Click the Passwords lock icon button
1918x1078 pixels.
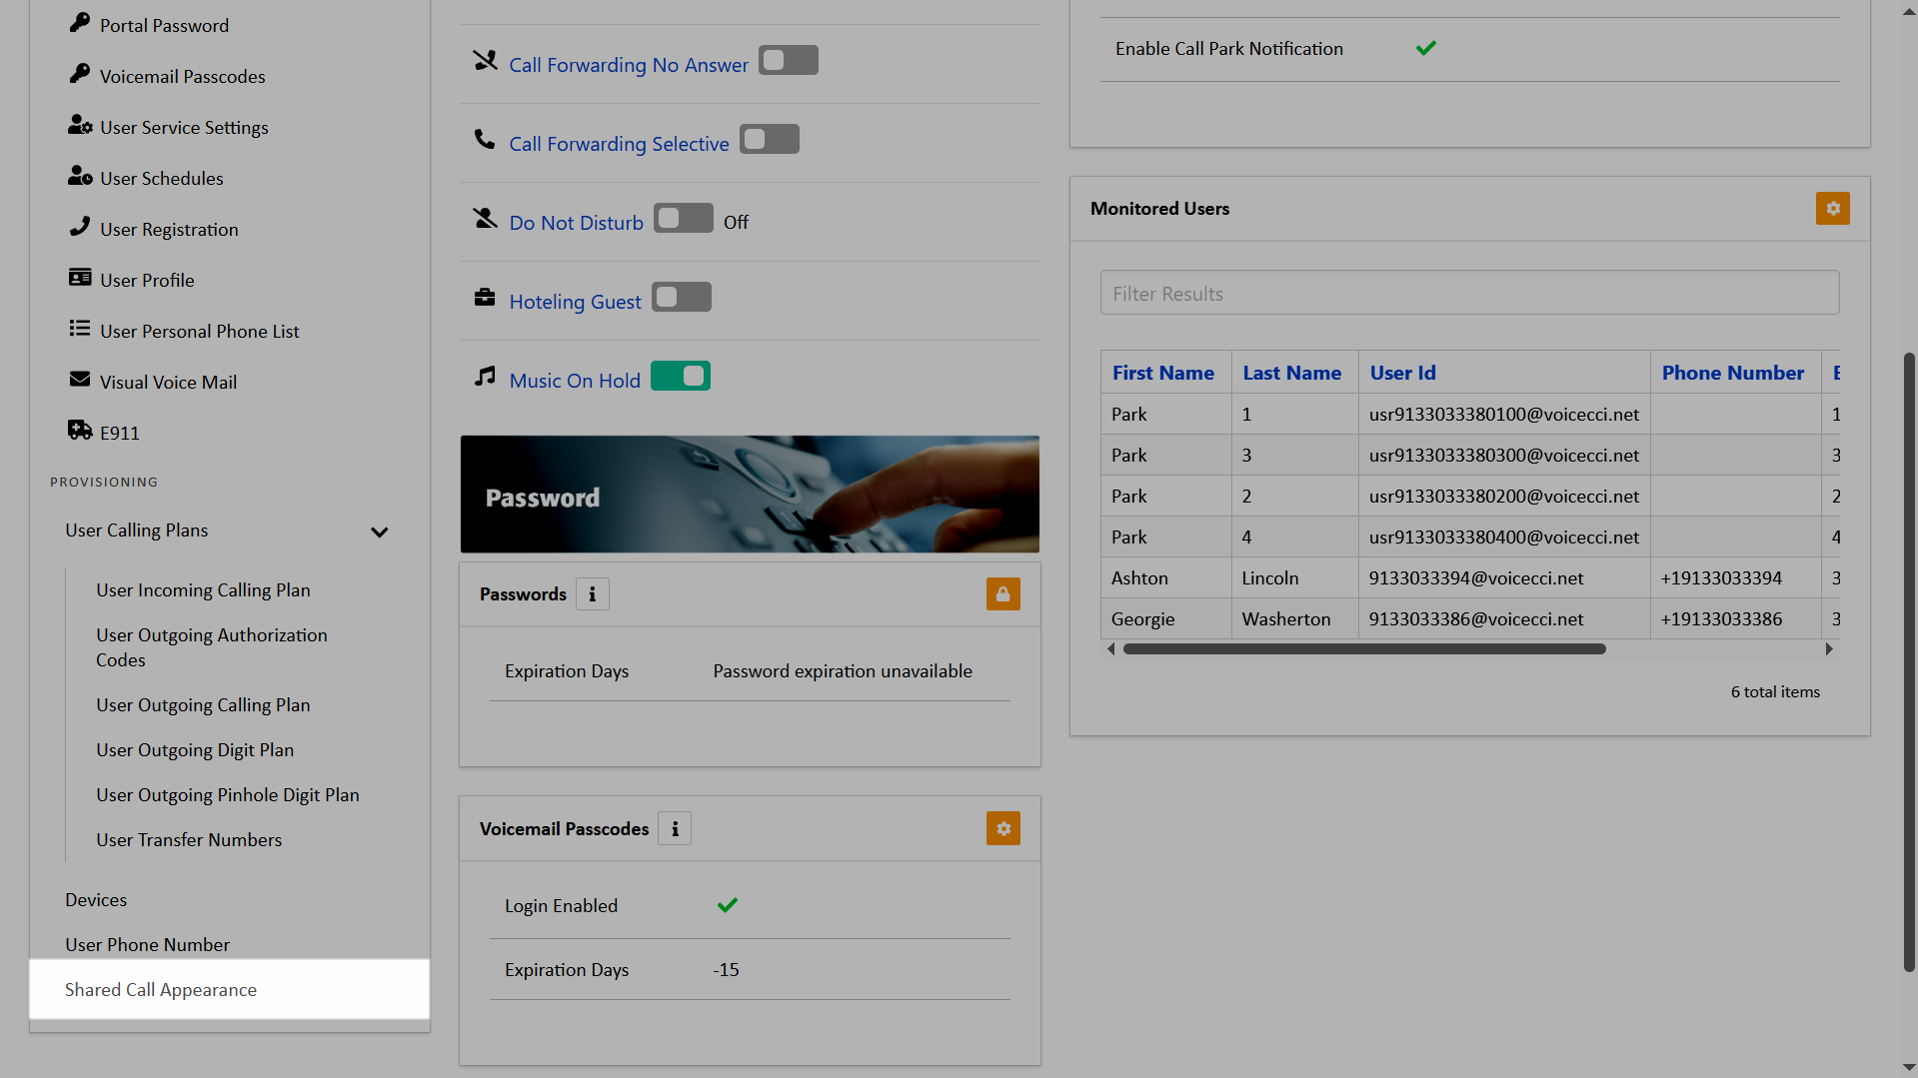click(1002, 594)
